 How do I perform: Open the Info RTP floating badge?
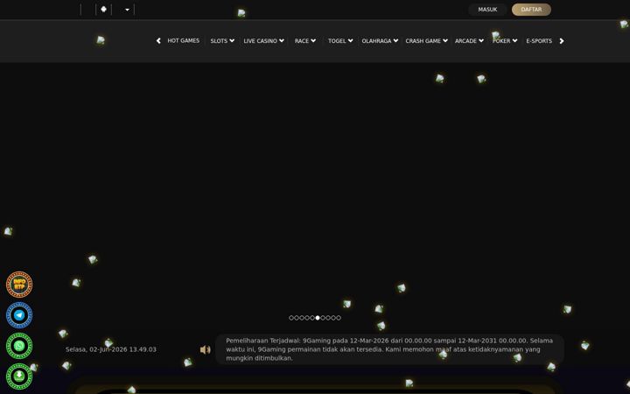(19, 285)
